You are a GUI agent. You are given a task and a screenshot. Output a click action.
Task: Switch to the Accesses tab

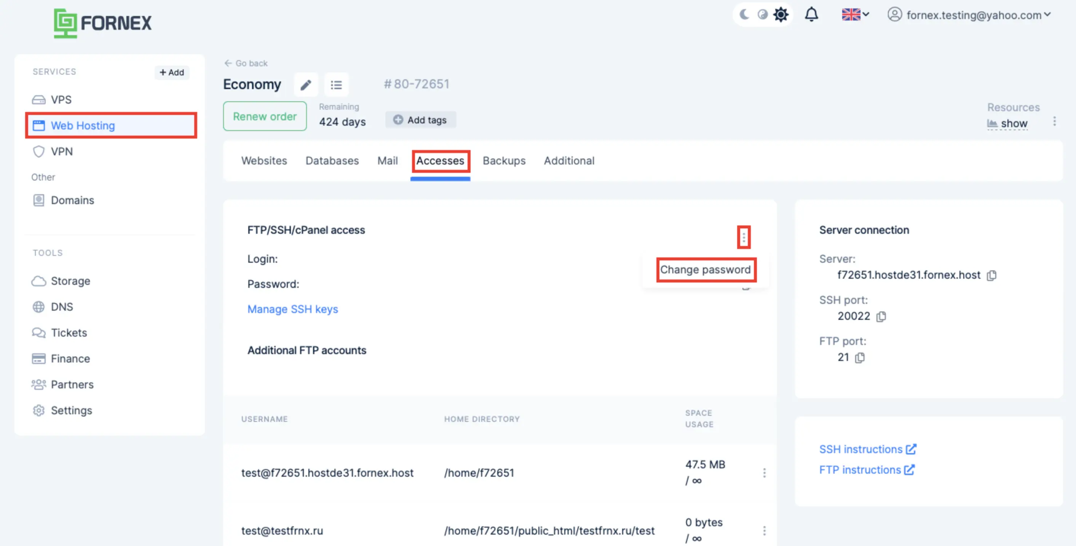tap(440, 161)
